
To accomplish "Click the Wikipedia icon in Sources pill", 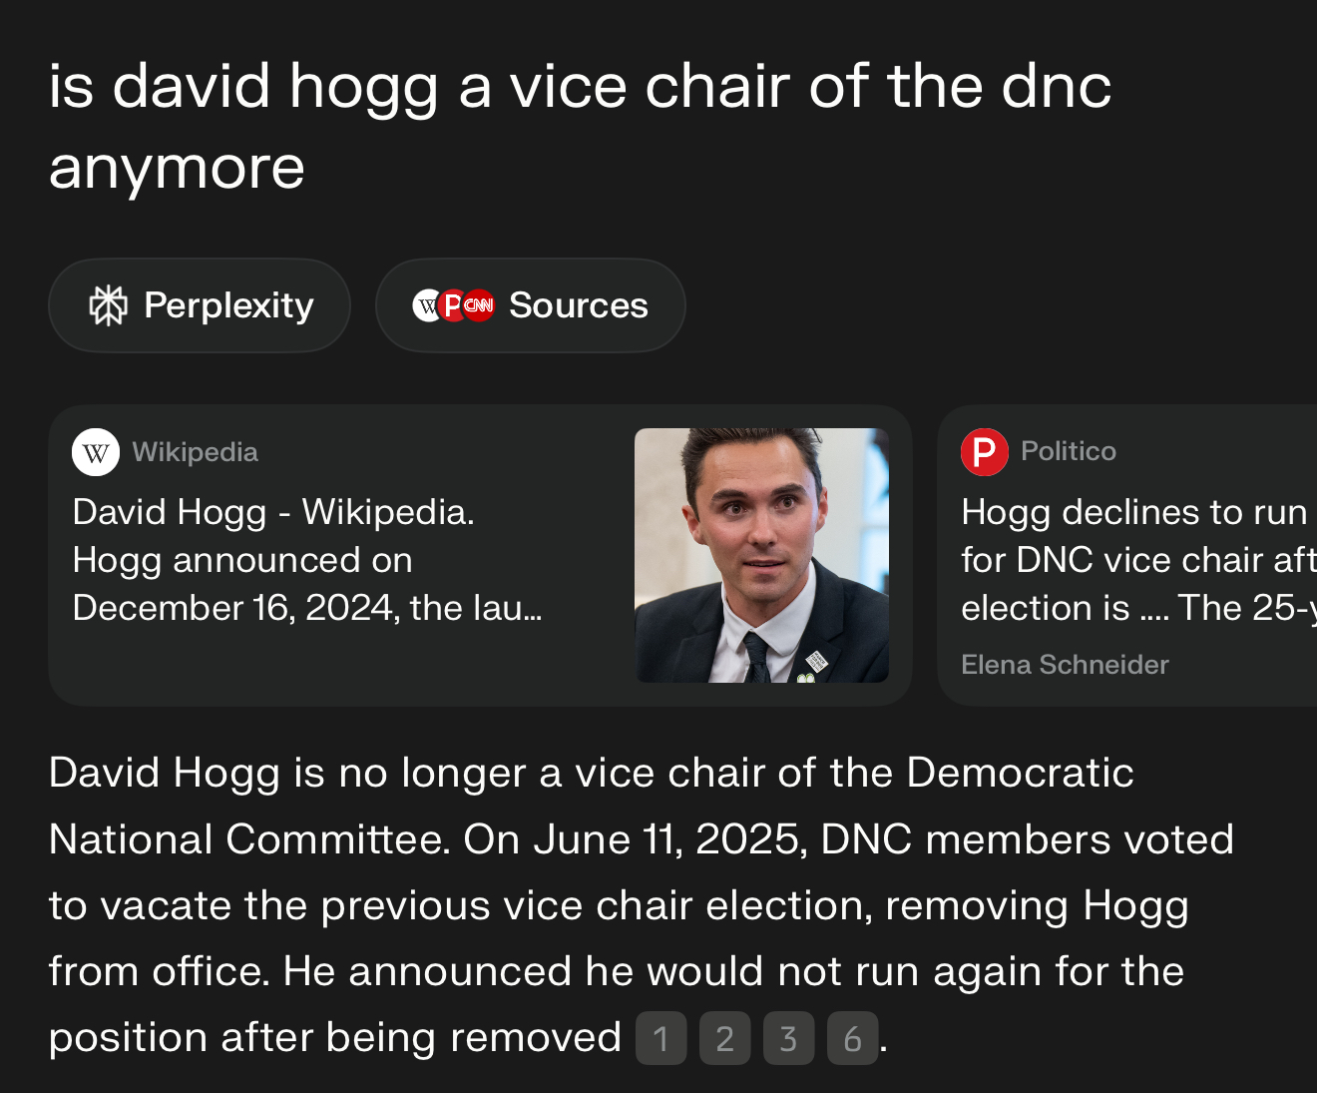I will [x=427, y=305].
